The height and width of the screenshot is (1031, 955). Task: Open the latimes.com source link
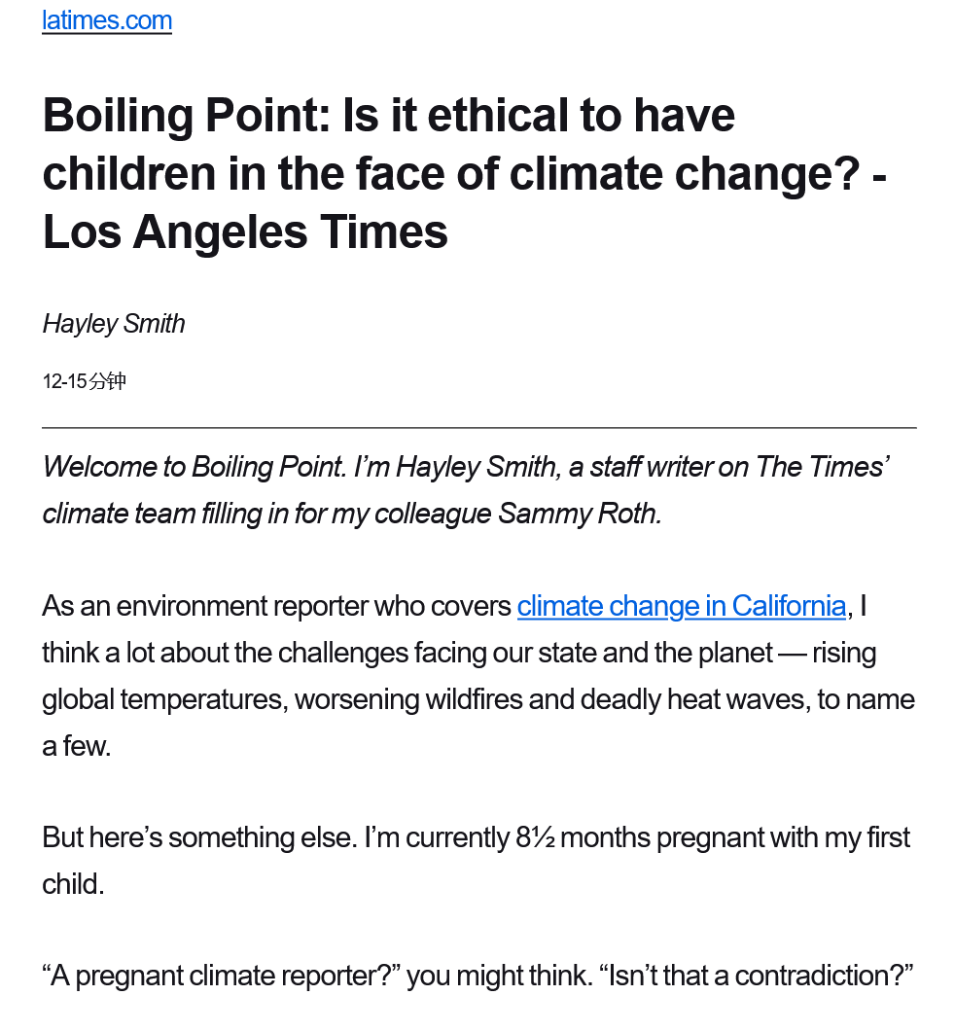coord(106,21)
